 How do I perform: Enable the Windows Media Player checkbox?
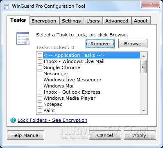tap(40, 98)
